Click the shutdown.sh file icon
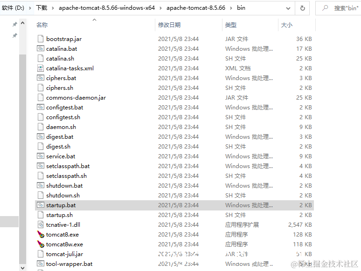This screenshot has height=271, width=361. [41, 195]
